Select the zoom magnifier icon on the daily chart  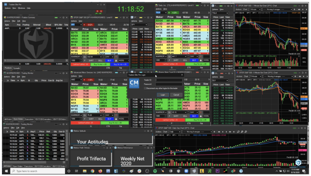tap(238, 131)
